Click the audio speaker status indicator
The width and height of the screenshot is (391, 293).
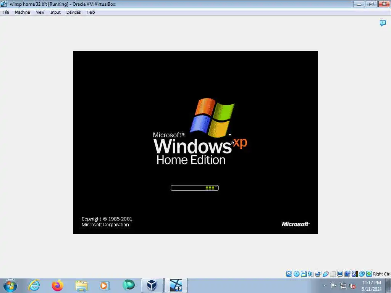pyautogui.click(x=311, y=274)
